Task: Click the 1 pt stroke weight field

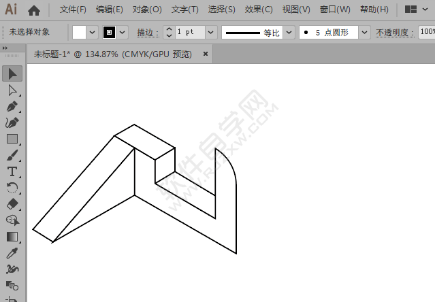Action: pyautogui.click(x=191, y=33)
